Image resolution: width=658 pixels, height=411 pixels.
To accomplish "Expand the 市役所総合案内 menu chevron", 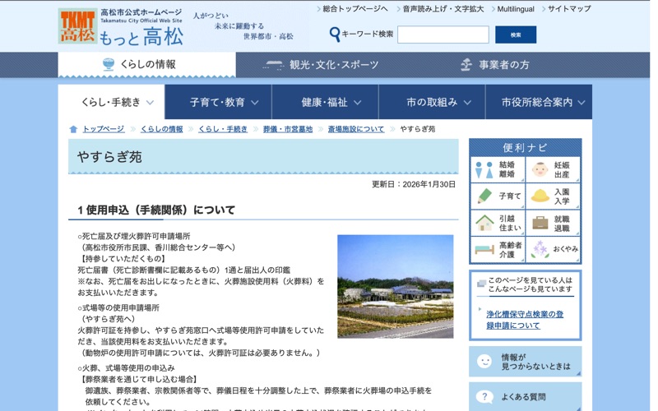I will click(582, 102).
